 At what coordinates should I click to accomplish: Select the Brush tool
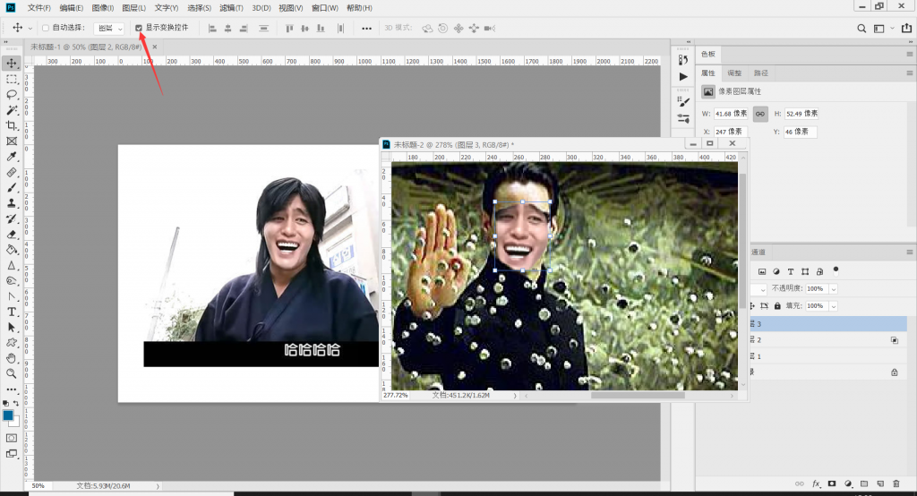point(12,188)
